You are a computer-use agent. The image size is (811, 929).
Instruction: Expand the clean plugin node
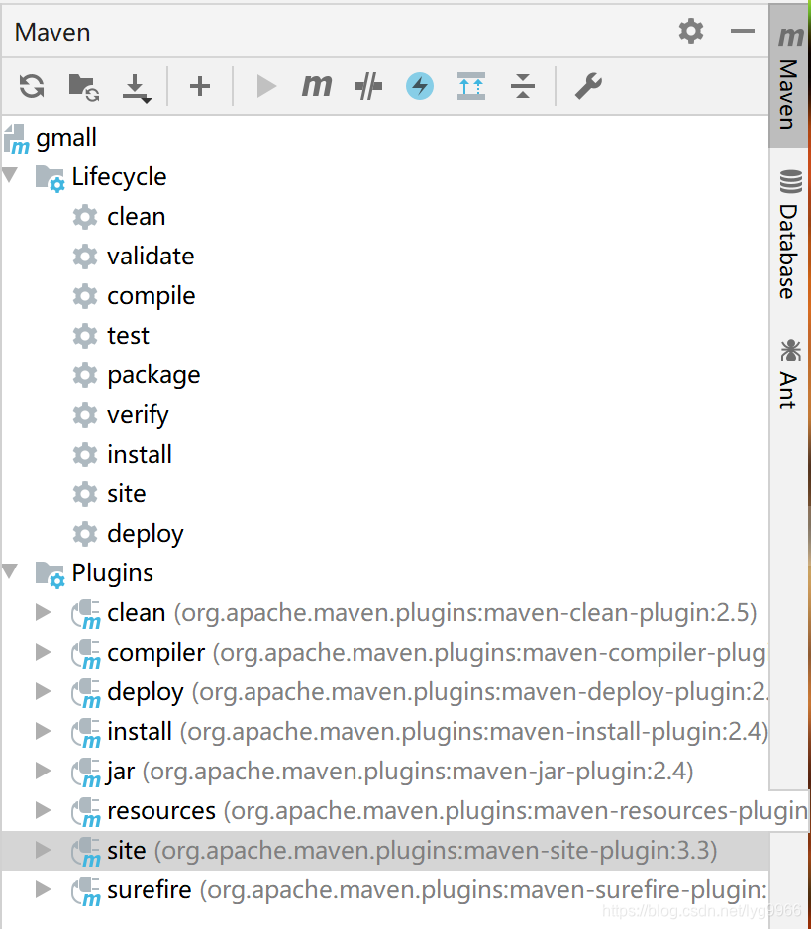point(43,612)
